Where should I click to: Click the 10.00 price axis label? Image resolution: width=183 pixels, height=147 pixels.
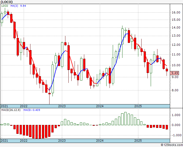[176, 65]
